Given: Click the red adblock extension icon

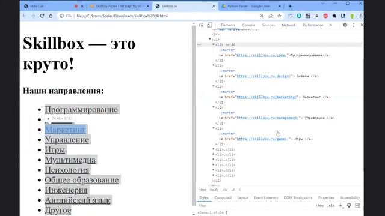Looking at the screenshot, I should click(325, 16).
